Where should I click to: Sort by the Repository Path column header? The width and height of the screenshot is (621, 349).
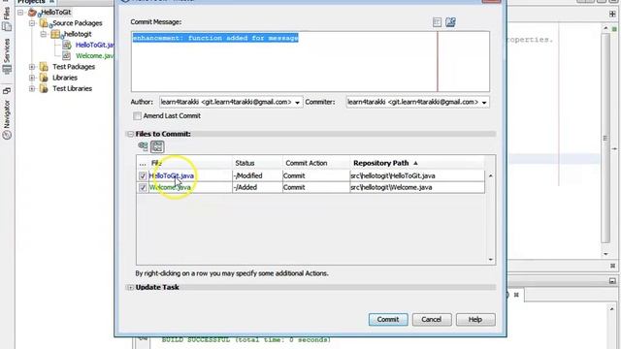[417, 163]
